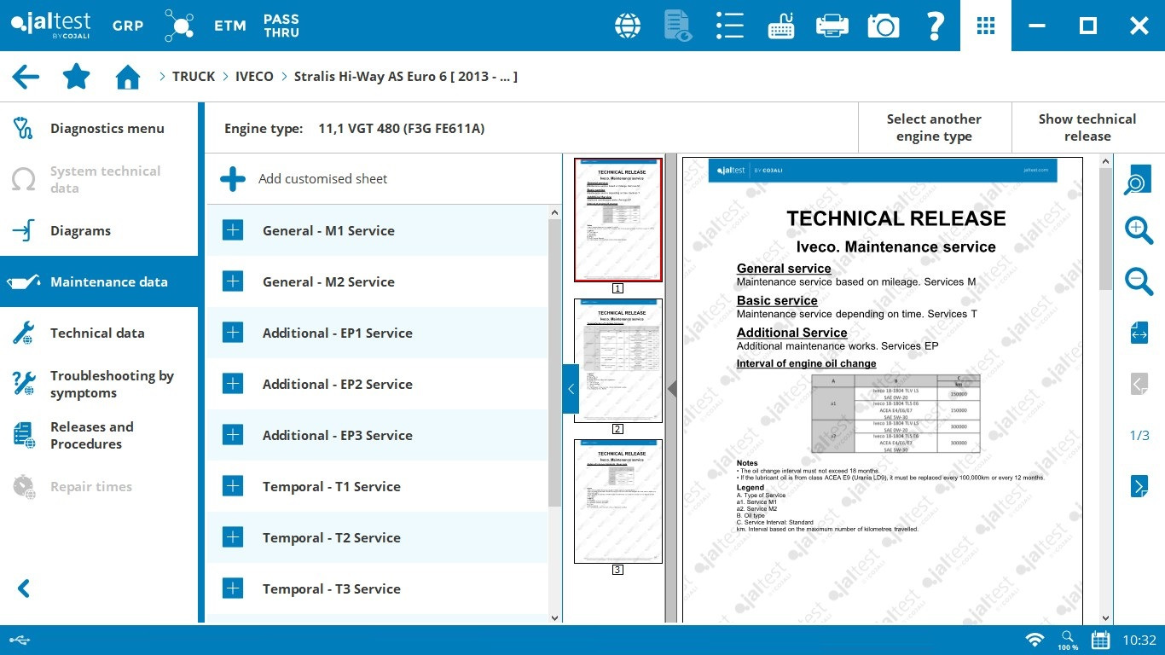The height and width of the screenshot is (655, 1165).
Task: Open the network connections icon
Action: click(179, 26)
